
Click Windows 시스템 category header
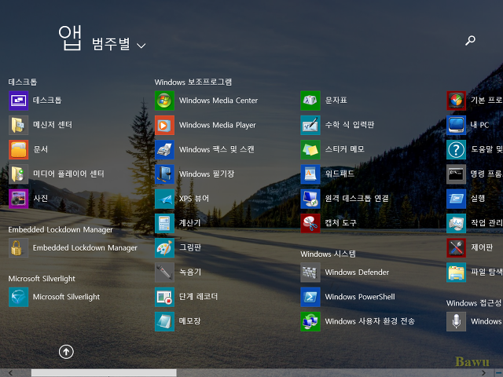coord(329,254)
